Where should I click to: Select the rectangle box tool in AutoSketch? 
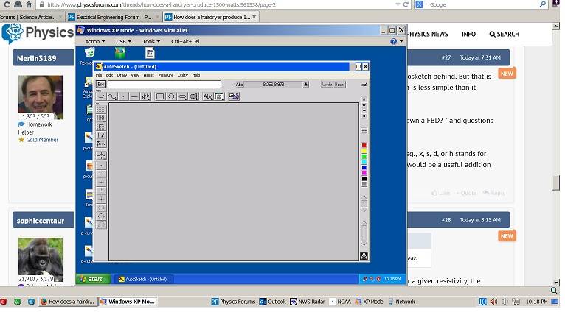click(x=160, y=96)
